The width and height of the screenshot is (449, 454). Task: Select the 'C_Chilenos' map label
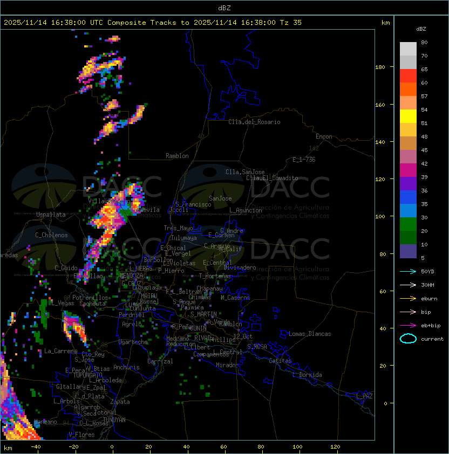pyautogui.click(x=51, y=235)
